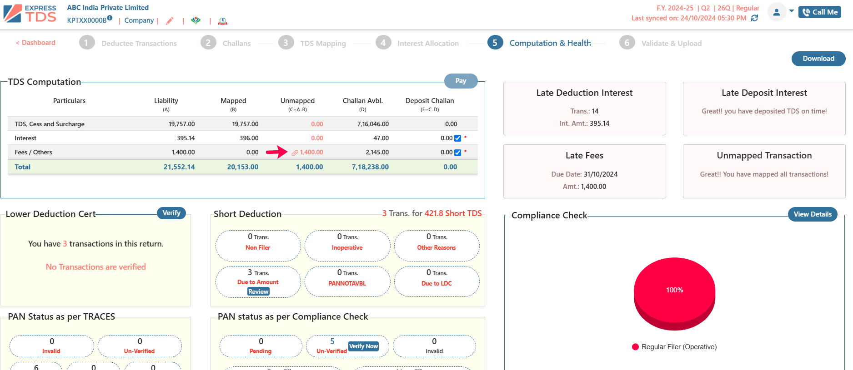Open the Other Reasons short deduction tile
This screenshot has width=853, height=370.
[x=437, y=246]
